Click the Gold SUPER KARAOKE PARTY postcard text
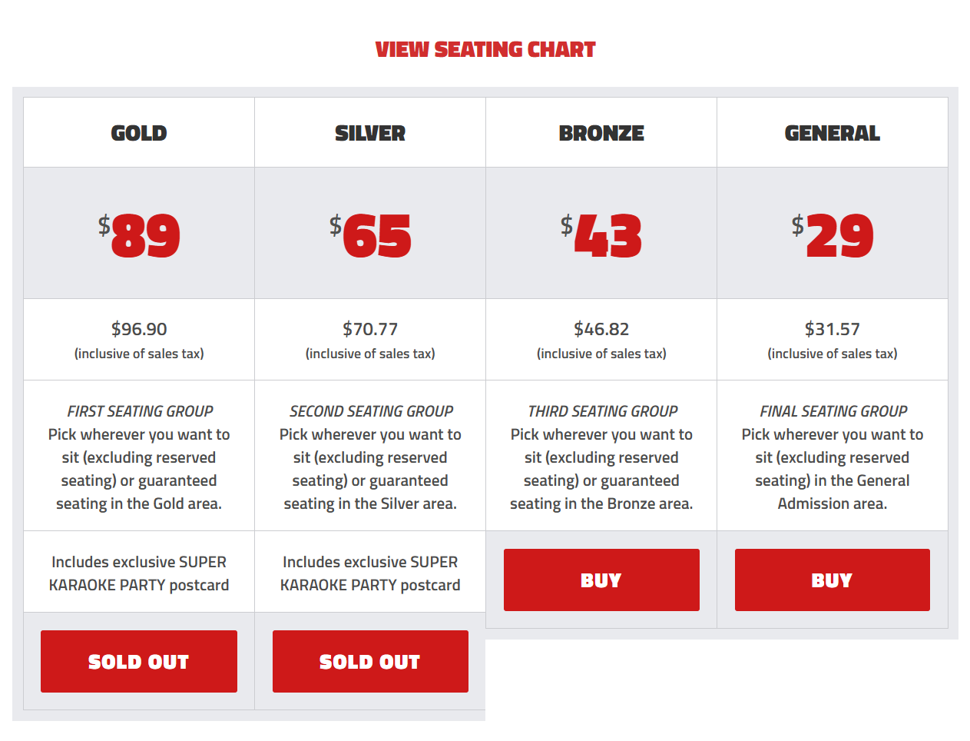Screen dimensions: 970x741 pyautogui.click(x=139, y=573)
